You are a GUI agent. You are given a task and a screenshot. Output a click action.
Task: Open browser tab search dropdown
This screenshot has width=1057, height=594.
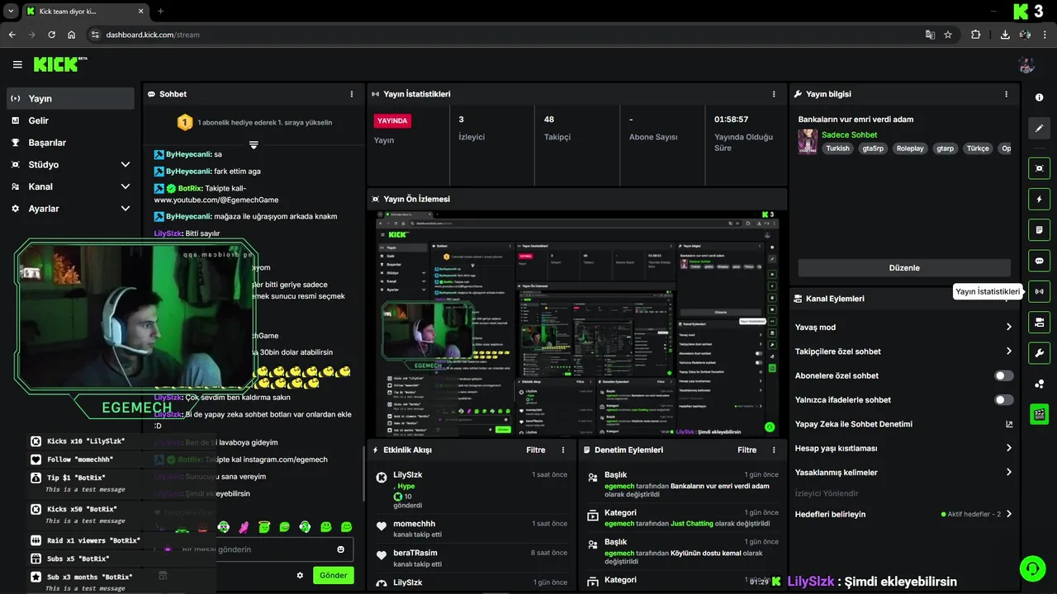(11, 11)
